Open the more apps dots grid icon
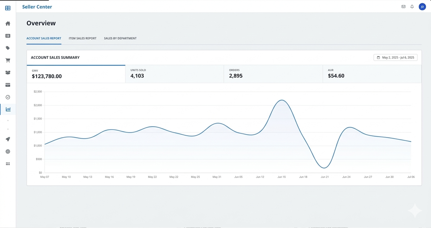The width and height of the screenshot is (431, 228). point(8,164)
